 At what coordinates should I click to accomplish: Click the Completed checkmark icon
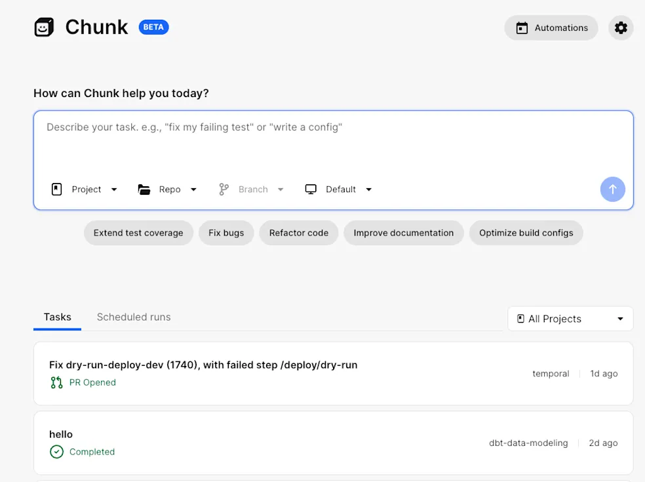pyautogui.click(x=57, y=452)
